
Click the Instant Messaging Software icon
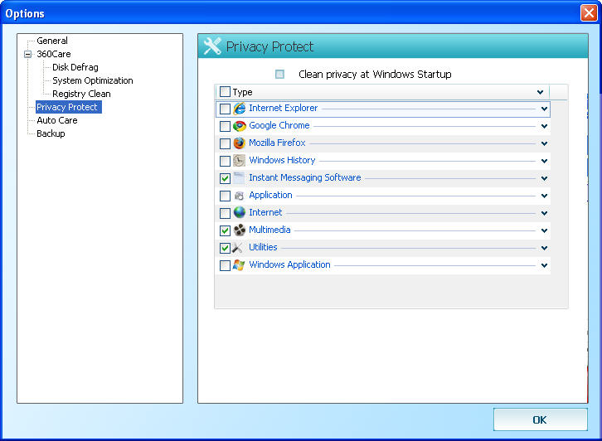tap(239, 178)
